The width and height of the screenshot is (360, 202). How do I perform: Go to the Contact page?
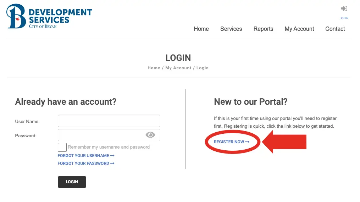[x=335, y=29]
